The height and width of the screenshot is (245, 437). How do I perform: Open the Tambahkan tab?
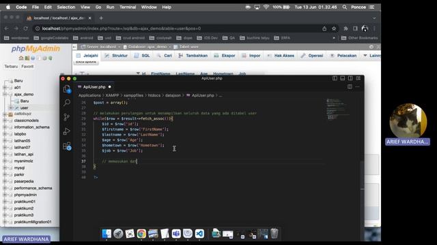tap(193, 56)
